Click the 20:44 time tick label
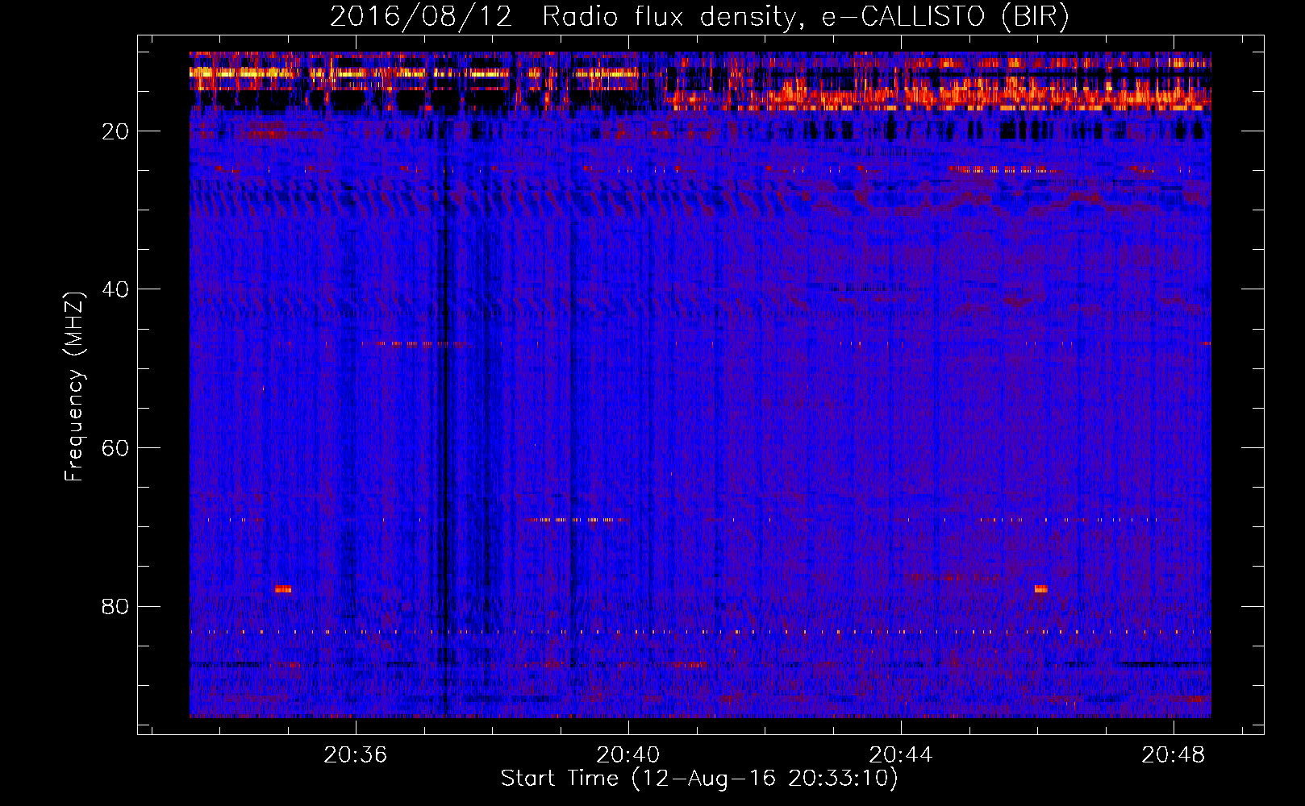This screenshot has width=1305, height=806. [x=901, y=755]
